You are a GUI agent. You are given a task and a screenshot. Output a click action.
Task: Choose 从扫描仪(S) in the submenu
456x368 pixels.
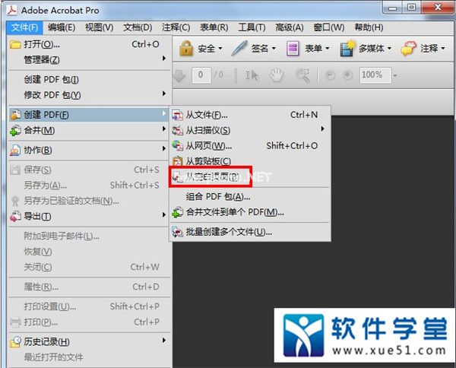click(x=250, y=130)
